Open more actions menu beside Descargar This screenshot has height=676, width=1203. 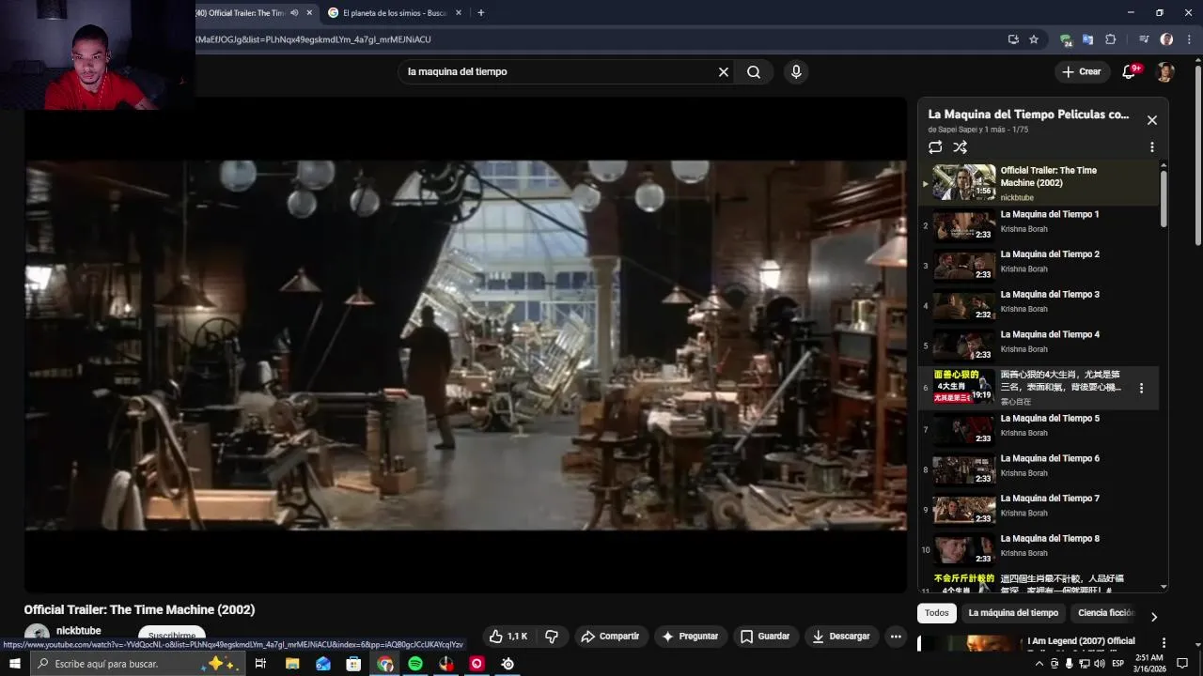[896, 637]
